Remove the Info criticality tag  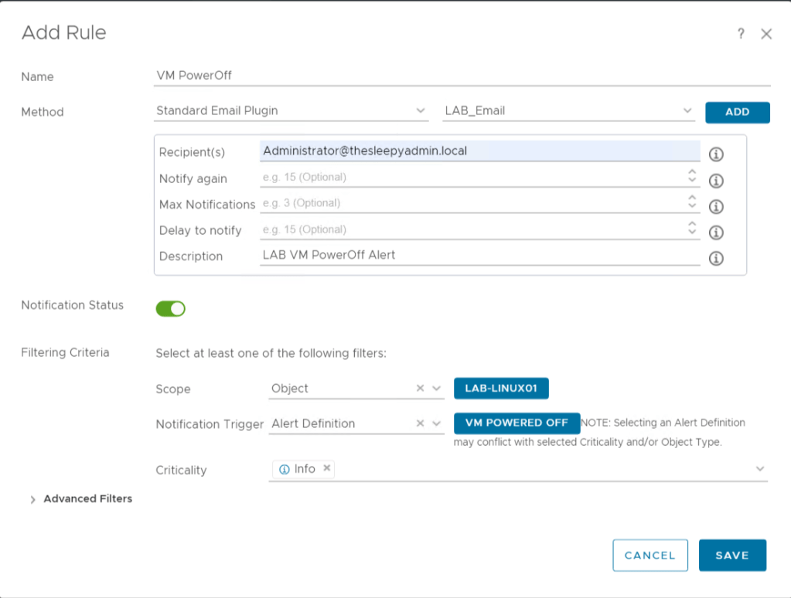click(326, 468)
